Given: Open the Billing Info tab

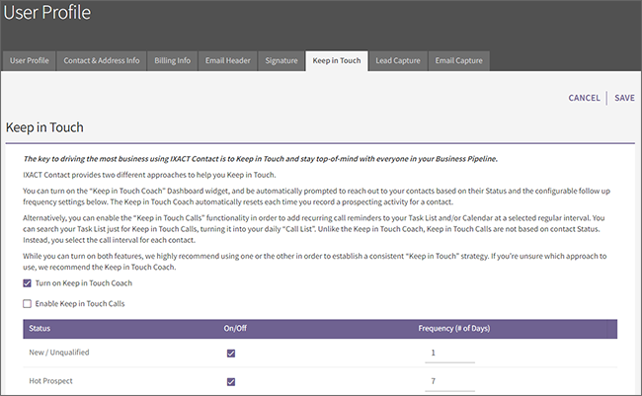Looking at the screenshot, I should point(173,60).
